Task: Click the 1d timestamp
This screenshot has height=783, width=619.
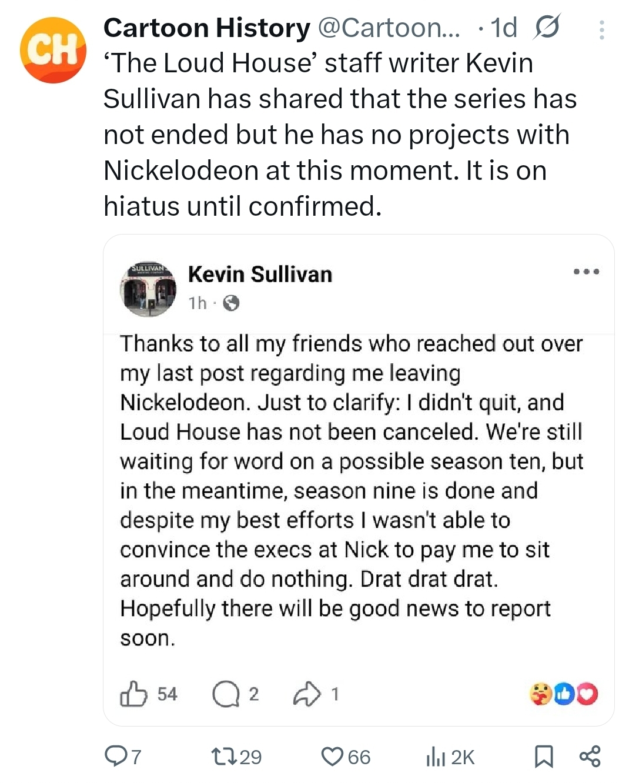Action: (504, 28)
